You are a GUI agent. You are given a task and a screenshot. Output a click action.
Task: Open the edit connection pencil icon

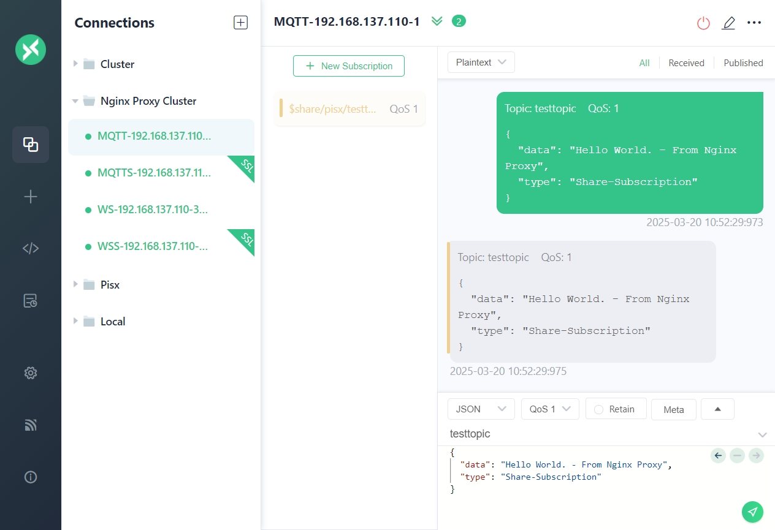pyautogui.click(x=728, y=23)
